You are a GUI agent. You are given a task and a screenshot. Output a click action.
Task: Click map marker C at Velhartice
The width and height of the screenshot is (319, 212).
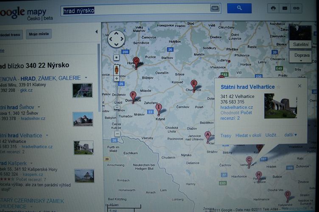(249, 162)
